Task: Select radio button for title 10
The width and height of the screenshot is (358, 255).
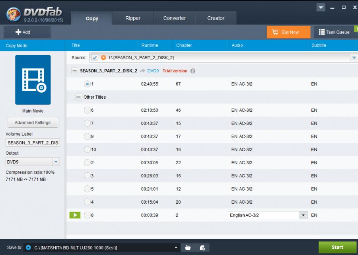Action: [x=87, y=150]
